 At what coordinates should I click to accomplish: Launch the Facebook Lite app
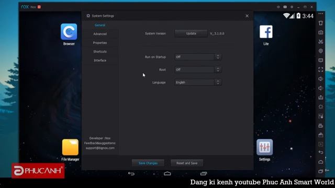(x=266, y=32)
